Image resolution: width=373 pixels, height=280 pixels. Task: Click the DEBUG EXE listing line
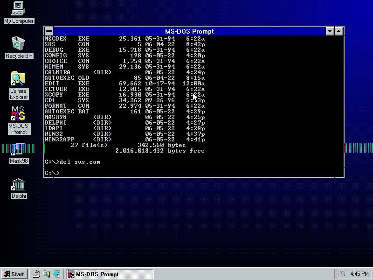pos(124,50)
